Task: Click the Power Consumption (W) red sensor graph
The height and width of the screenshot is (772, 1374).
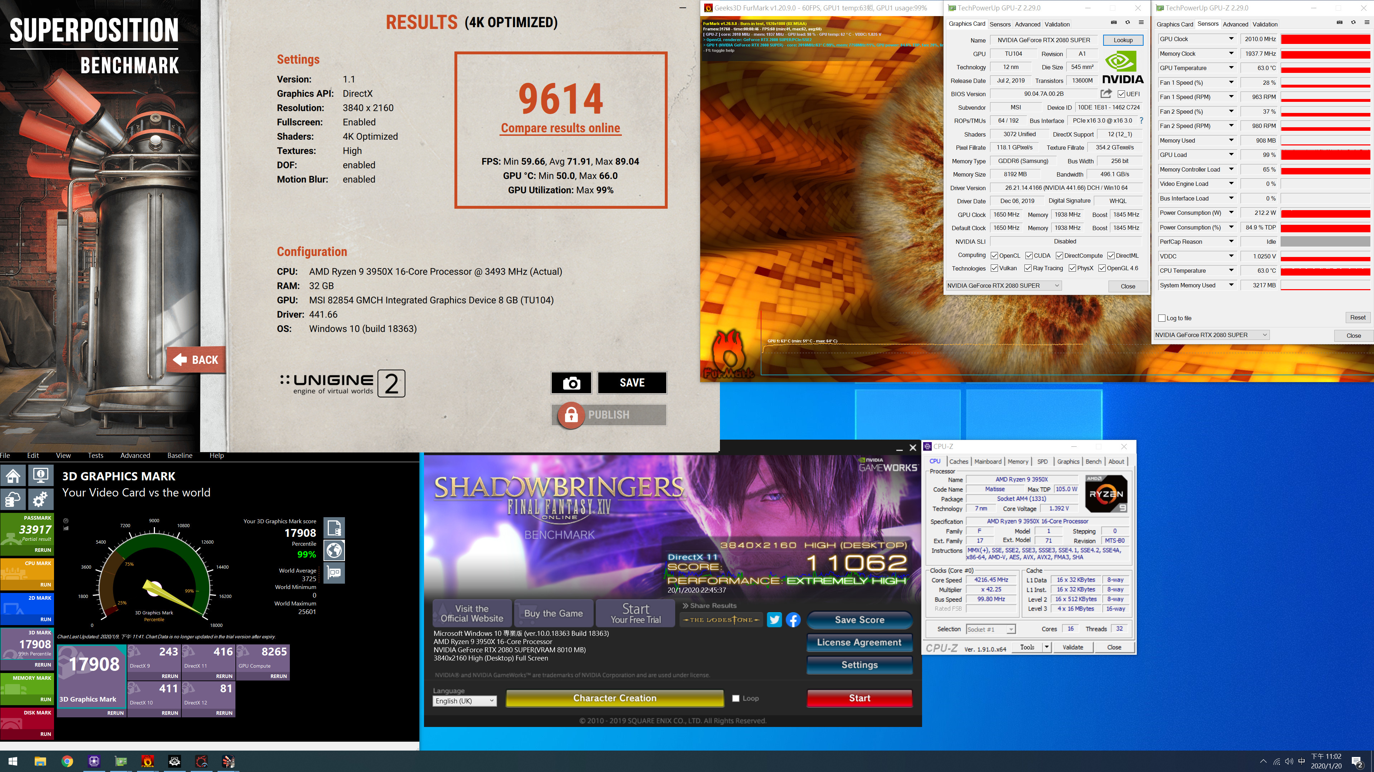Action: pyautogui.click(x=1325, y=213)
